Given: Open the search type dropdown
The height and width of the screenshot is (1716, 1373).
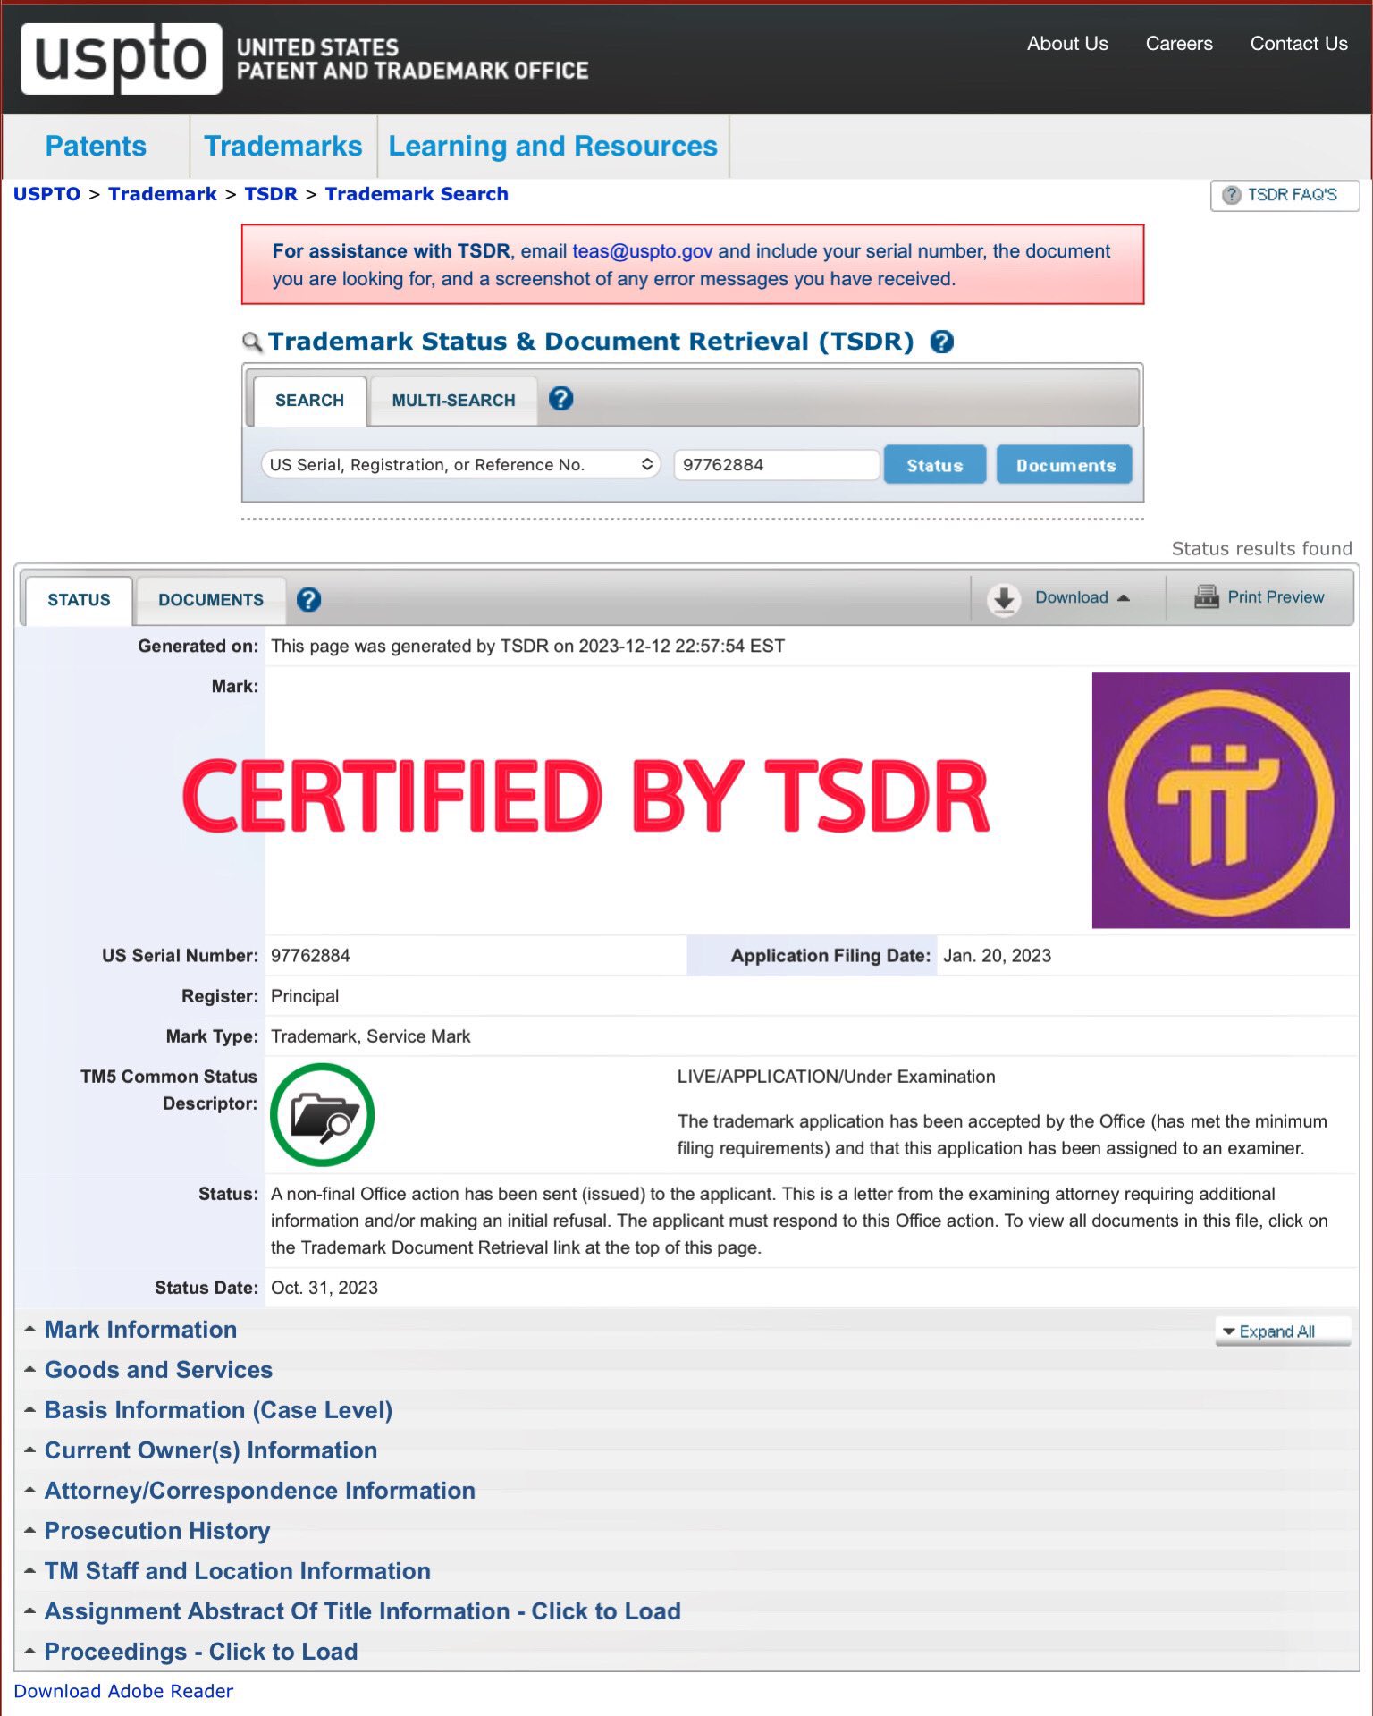Looking at the screenshot, I should point(460,465).
